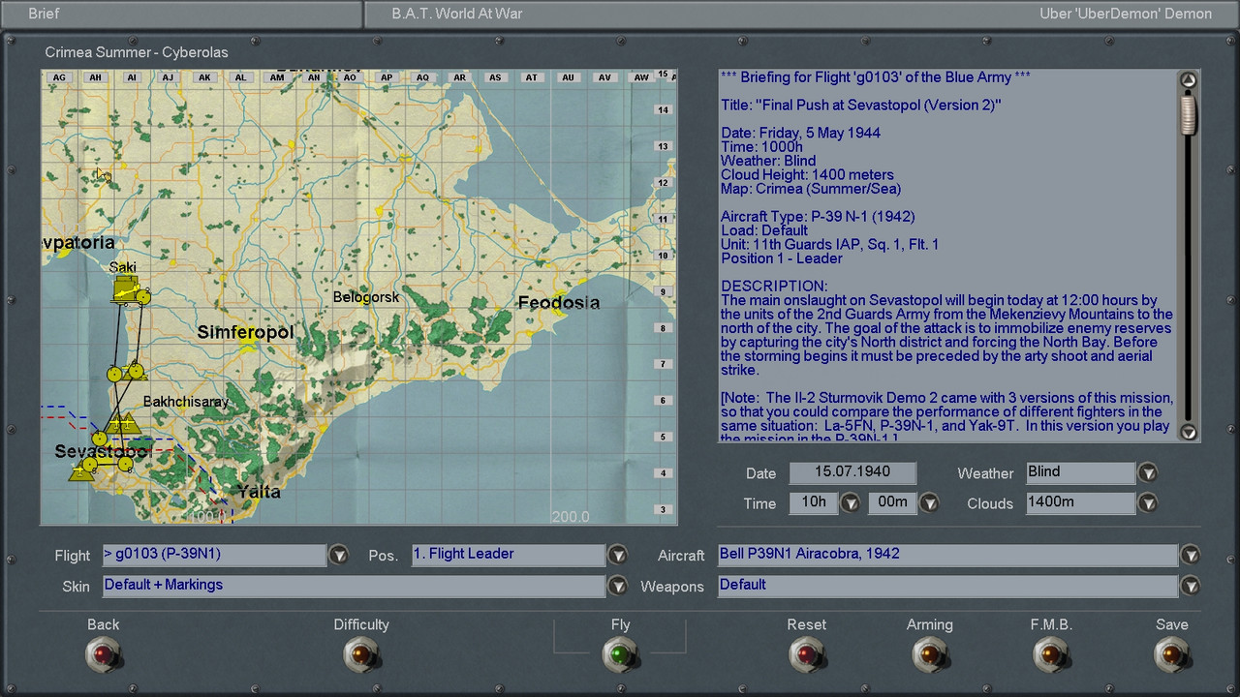Open the Clouds dropdown arrow

pos(1147,503)
